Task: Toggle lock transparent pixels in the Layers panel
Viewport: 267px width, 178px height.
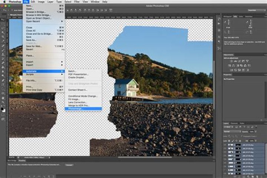Action: (x=229, y=141)
